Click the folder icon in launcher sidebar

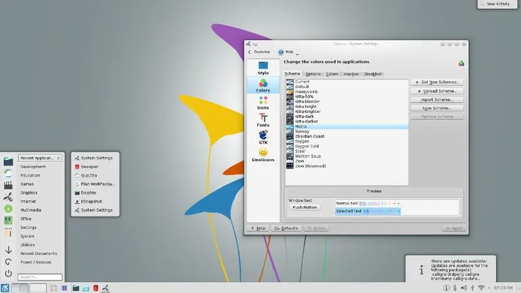coord(8,162)
